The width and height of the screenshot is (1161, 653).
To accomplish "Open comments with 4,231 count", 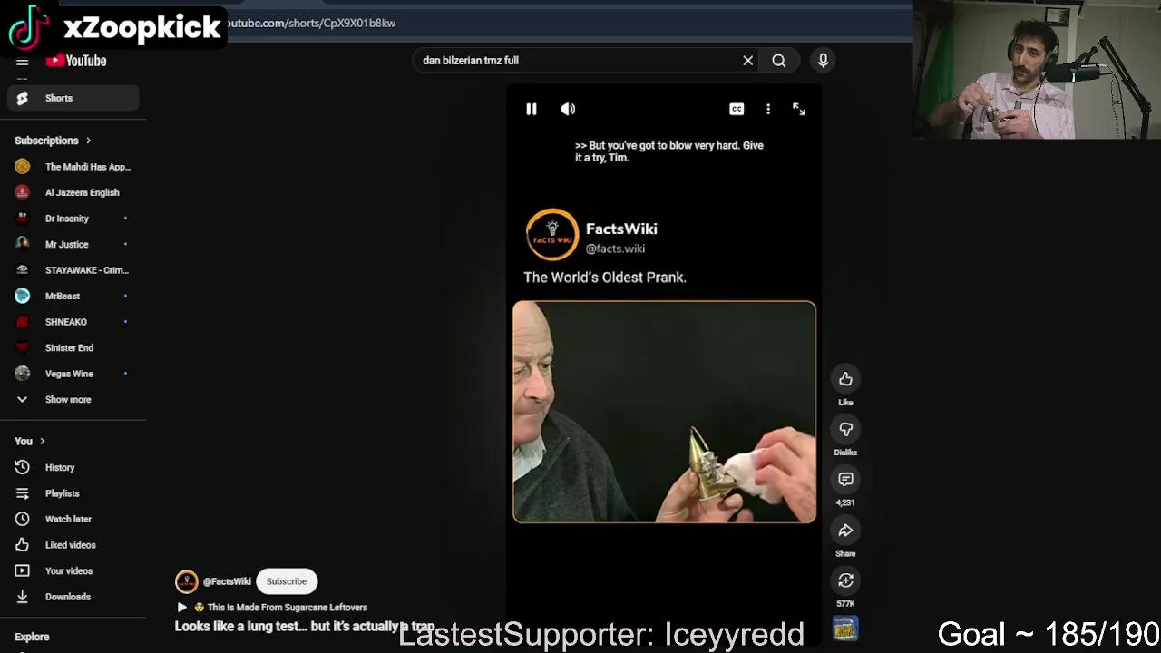I will coord(845,479).
